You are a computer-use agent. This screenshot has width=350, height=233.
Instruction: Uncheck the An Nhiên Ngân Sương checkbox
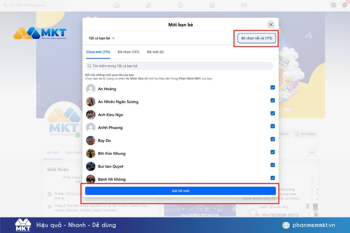tap(273, 100)
